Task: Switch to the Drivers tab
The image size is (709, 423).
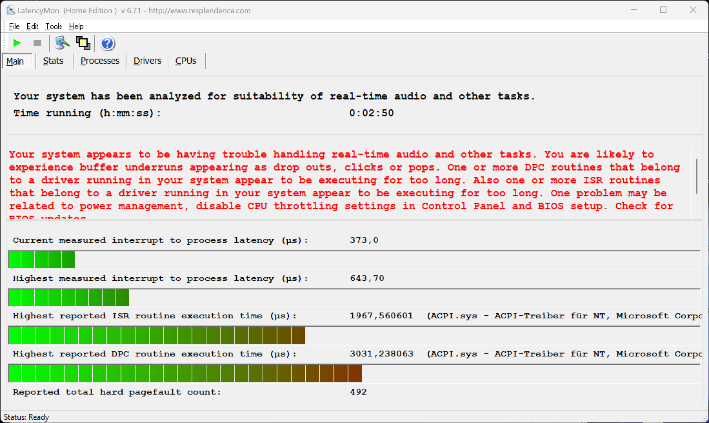Action: (x=147, y=61)
